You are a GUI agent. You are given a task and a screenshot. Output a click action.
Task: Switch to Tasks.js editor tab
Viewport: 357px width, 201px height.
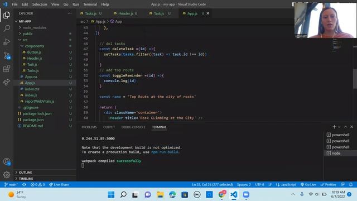pyautogui.click(x=91, y=13)
